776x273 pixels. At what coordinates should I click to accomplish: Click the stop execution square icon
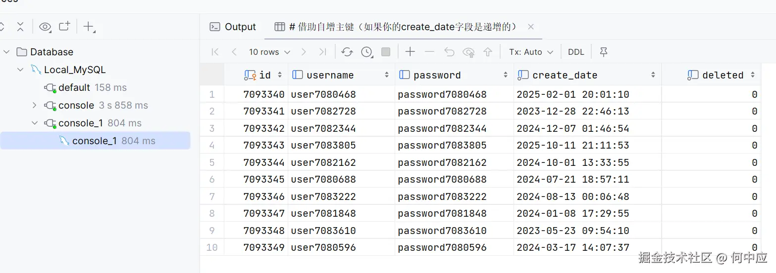[386, 52]
